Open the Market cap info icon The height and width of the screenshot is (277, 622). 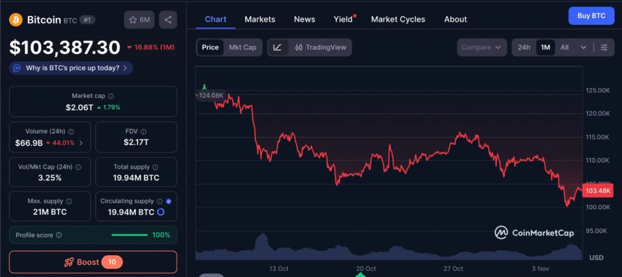pyautogui.click(x=111, y=96)
